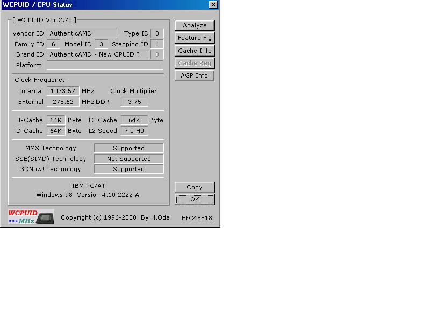Click the 'IBM PC/AT' text
430x323 pixels.
[89, 186]
